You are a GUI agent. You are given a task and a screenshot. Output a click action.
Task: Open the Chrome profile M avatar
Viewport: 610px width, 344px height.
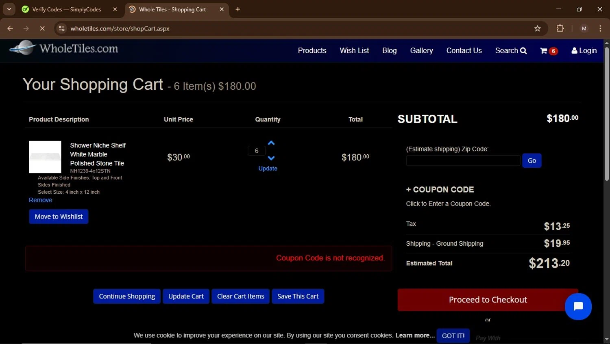(584, 28)
